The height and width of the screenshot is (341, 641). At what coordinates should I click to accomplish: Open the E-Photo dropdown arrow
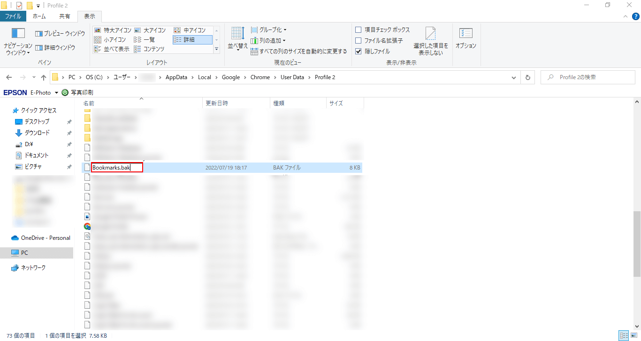pyautogui.click(x=56, y=93)
